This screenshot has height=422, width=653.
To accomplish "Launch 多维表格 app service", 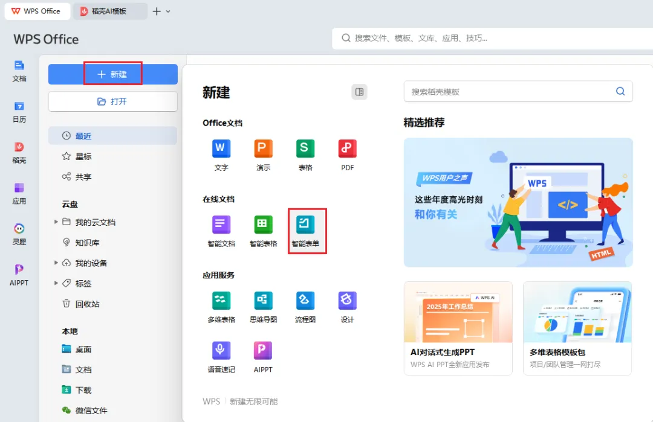I will coord(221,307).
